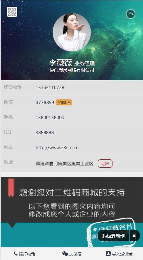The width and height of the screenshot is (143, 260).
Task: Click the address 福建省厦门集美区集美工业区
Action: coord(65,164)
